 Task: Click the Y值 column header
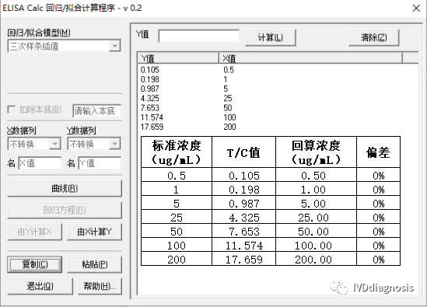(178, 58)
